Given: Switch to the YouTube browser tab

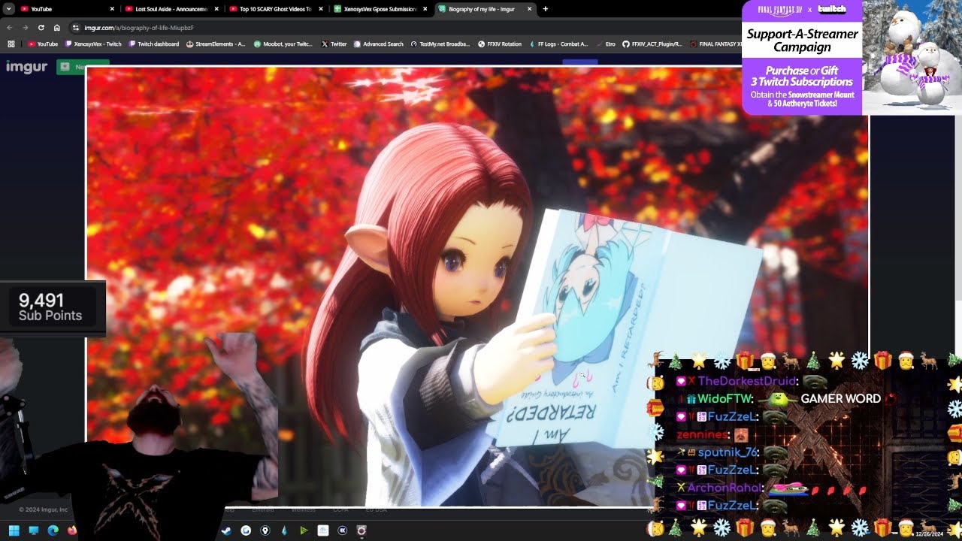Looking at the screenshot, I should coord(66,9).
